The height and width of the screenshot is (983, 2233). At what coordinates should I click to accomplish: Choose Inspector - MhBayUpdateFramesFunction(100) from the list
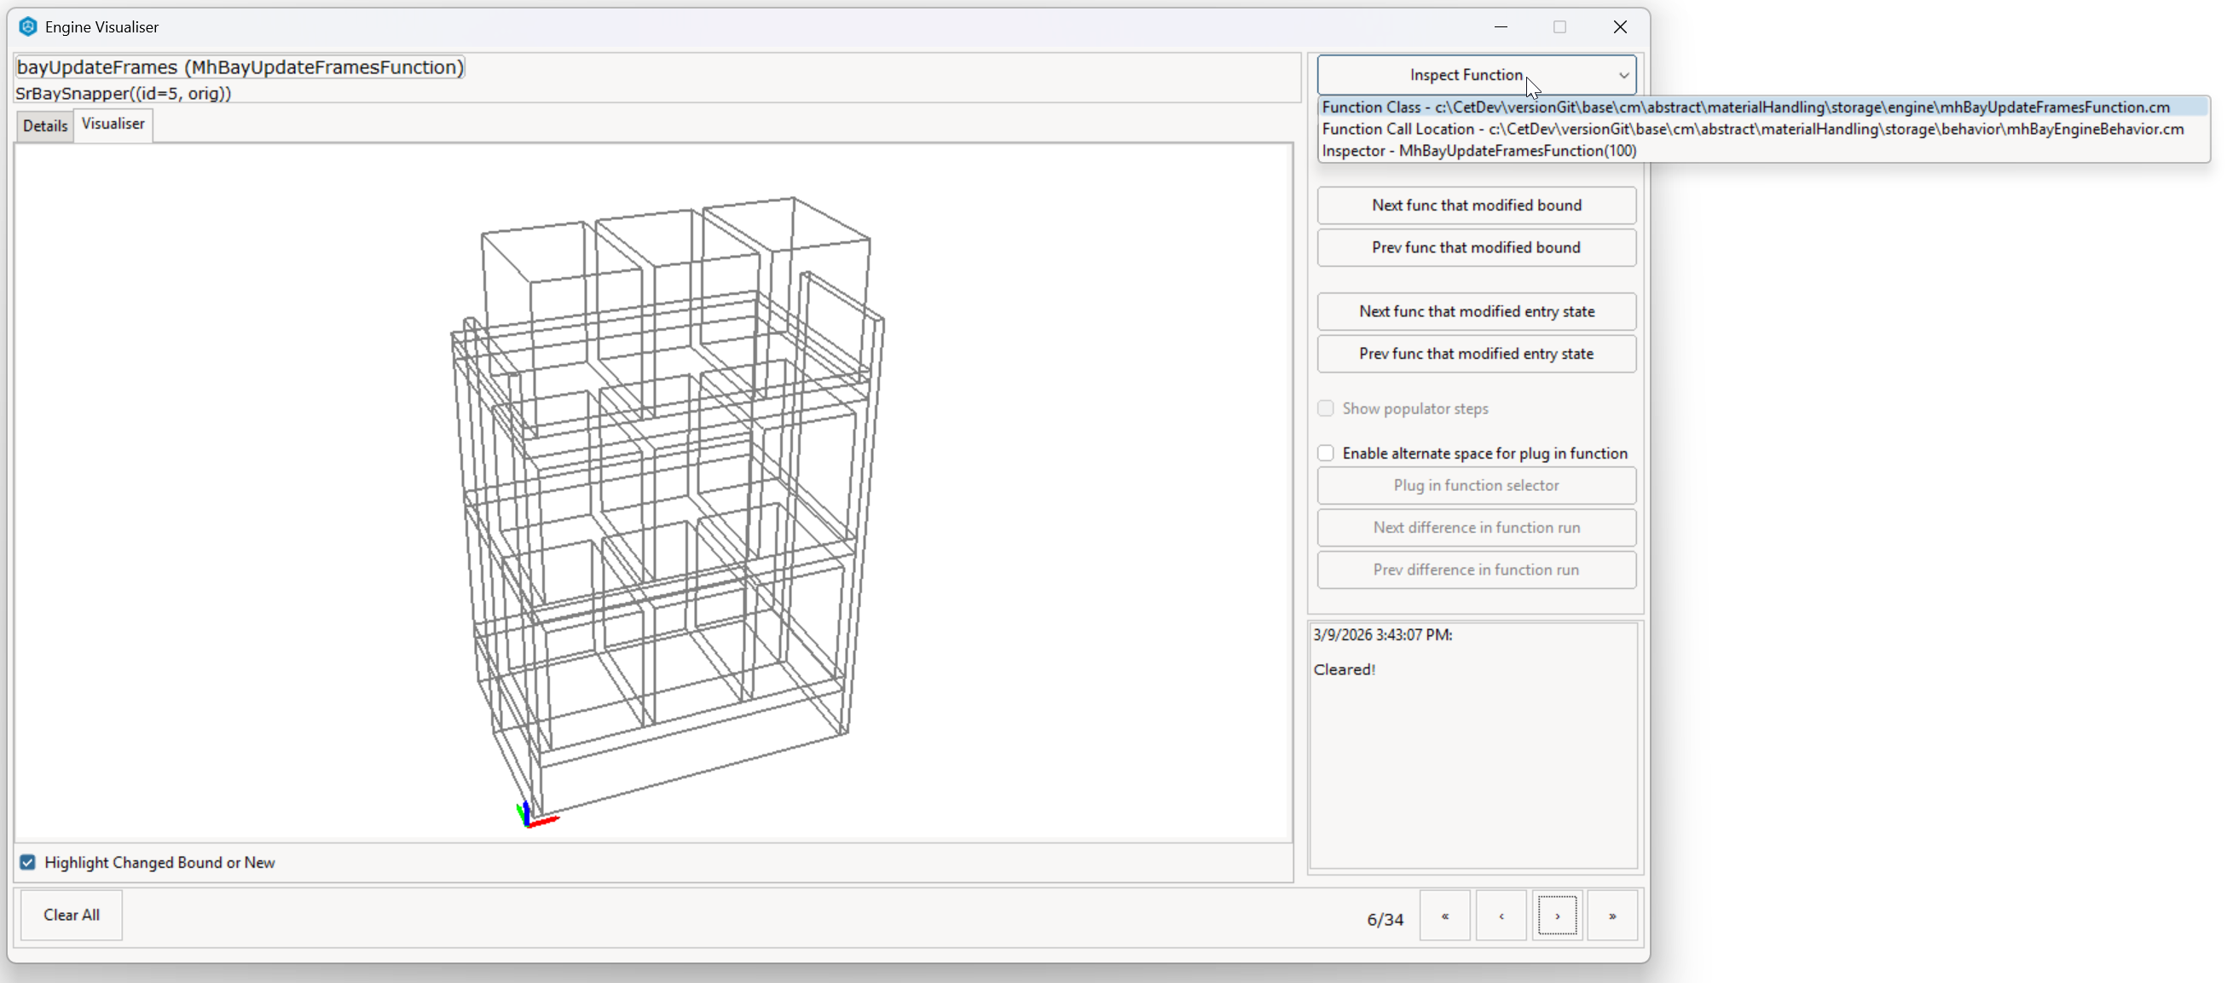[x=1478, y=150]
